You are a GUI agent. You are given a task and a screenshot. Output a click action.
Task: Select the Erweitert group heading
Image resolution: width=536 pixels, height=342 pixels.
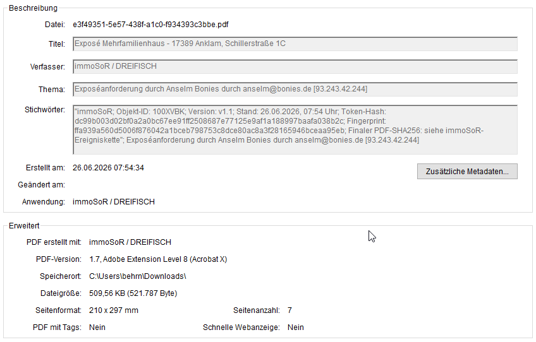(x=24, y=226)
